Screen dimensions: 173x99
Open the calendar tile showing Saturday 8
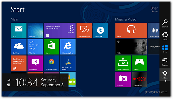pos(60,31)
